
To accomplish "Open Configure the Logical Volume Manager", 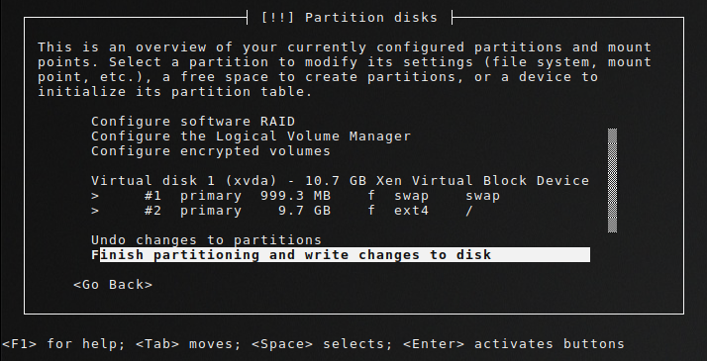I will [x=252, y=136].
